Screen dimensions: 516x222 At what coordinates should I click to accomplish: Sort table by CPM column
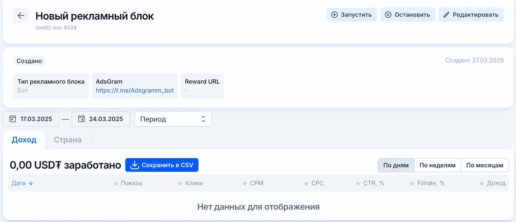pos(253,183)
